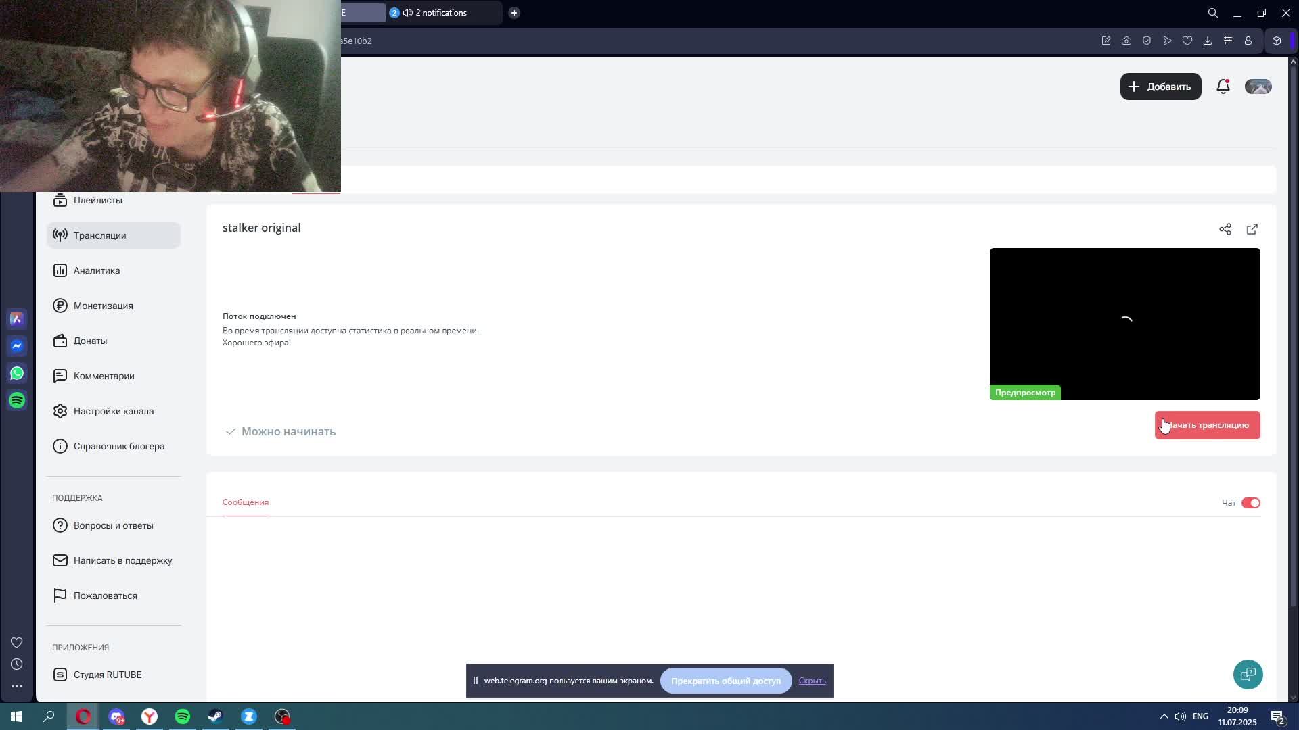This screenshot has height=730, width=1299.
Task: Show hidden system tray icons
Action: point(1164,716)
